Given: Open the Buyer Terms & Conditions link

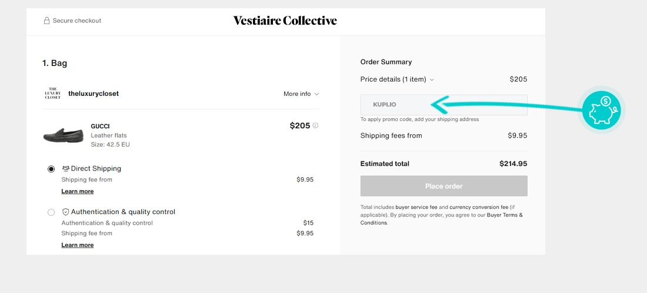Looking at the screenshot, I should pyautogui.click(x=442, y=219).
